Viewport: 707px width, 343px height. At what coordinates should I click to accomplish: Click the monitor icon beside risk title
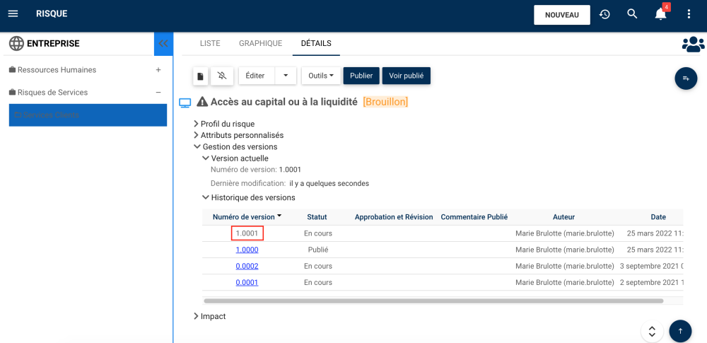[x=185, y=103]
